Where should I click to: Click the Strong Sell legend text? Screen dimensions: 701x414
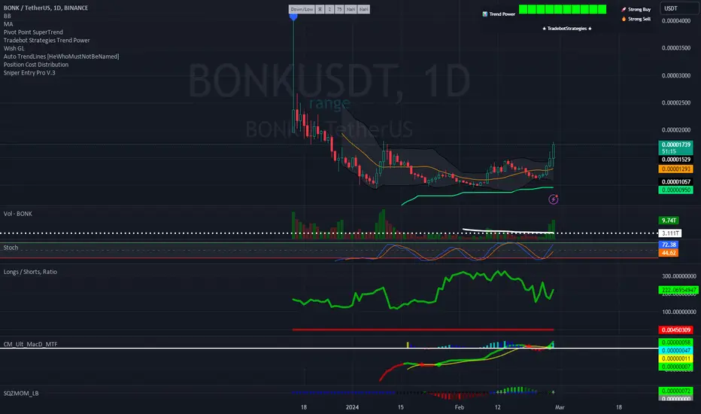tap(639, 19)
